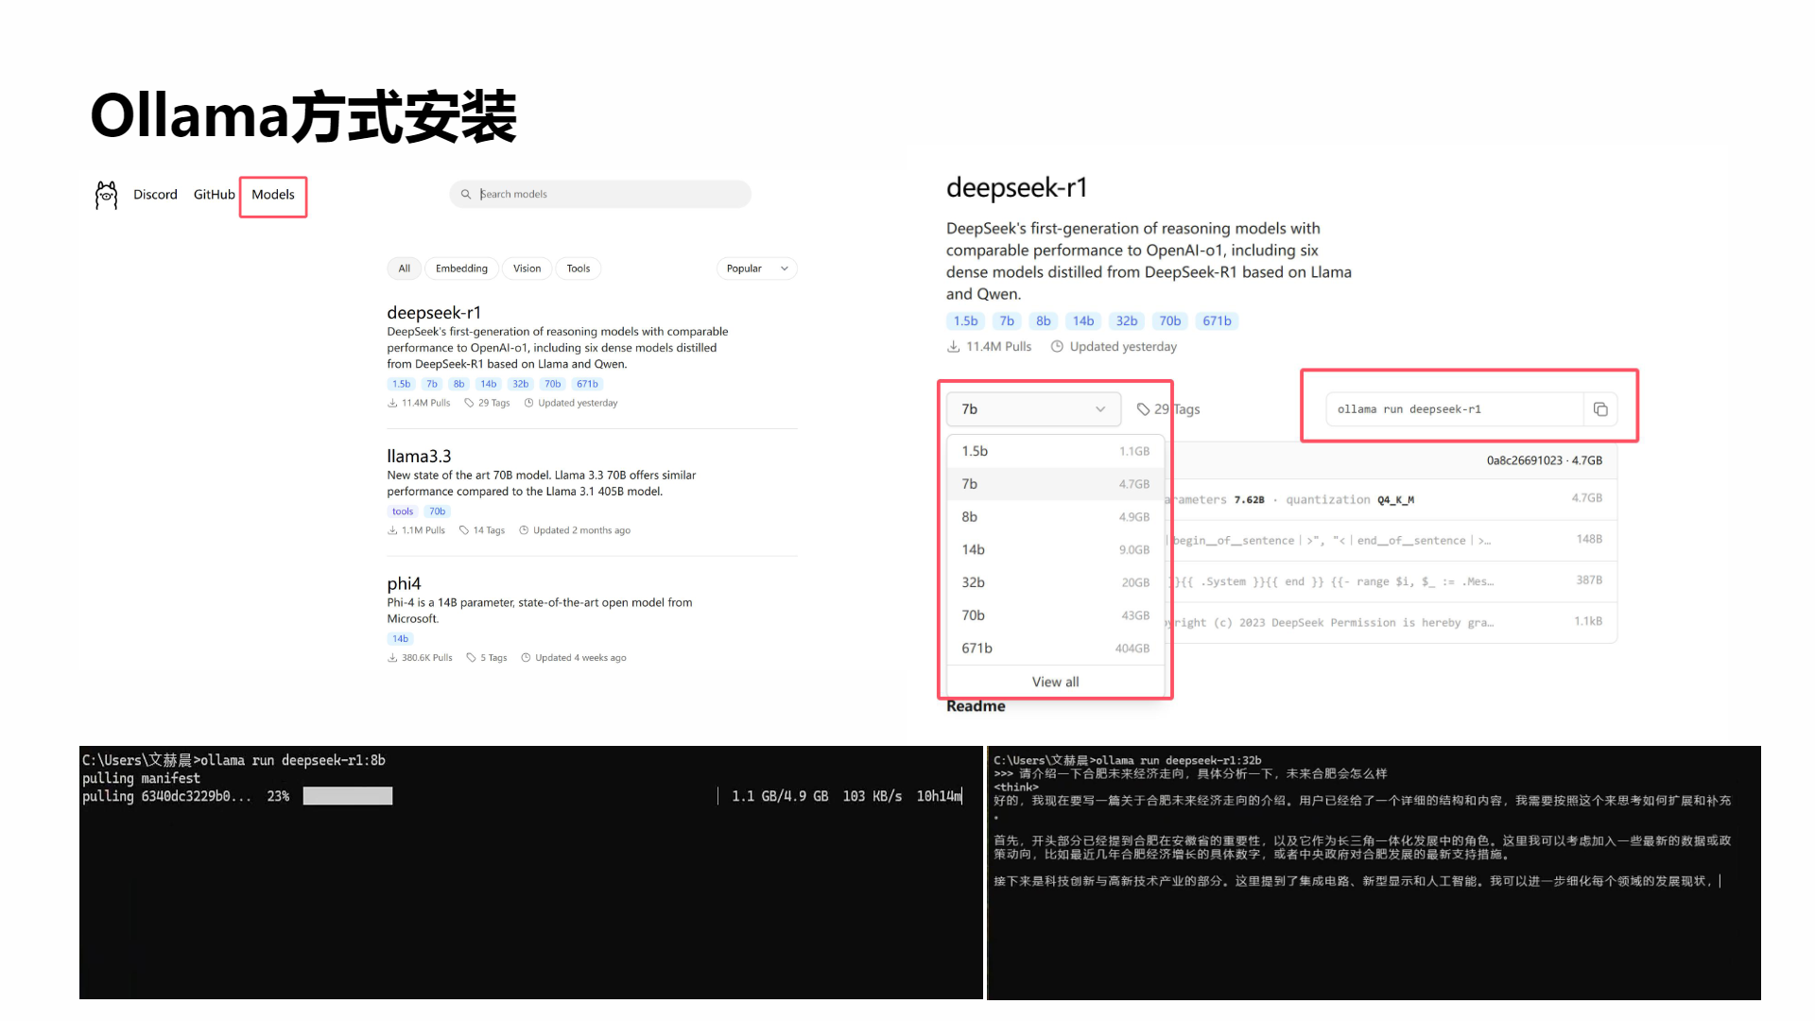Click ollama run deepseek-r1:32b terminal line
Screen dimensions: 1815x1021
click(1127, 760)
